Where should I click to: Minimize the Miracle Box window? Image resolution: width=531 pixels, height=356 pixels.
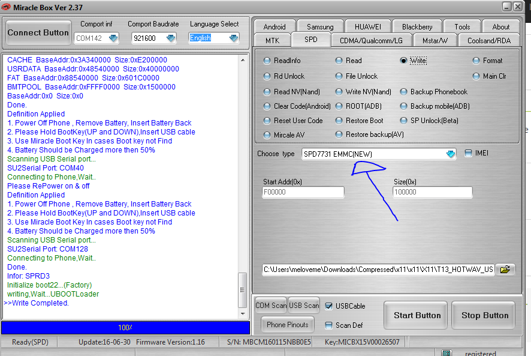506,7
